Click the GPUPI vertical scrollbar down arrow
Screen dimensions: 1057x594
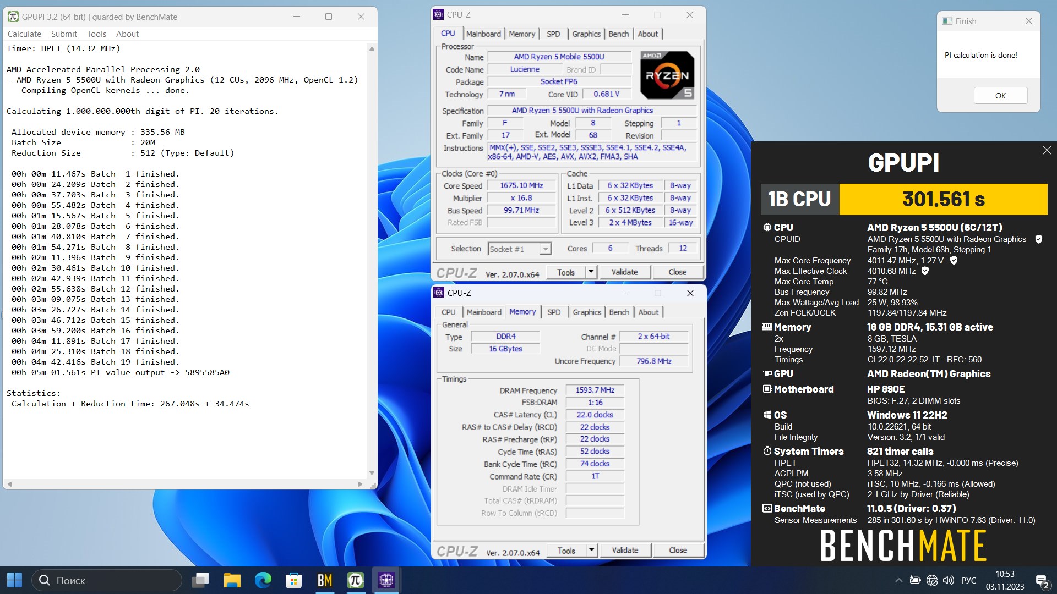(x=372, y=472)
